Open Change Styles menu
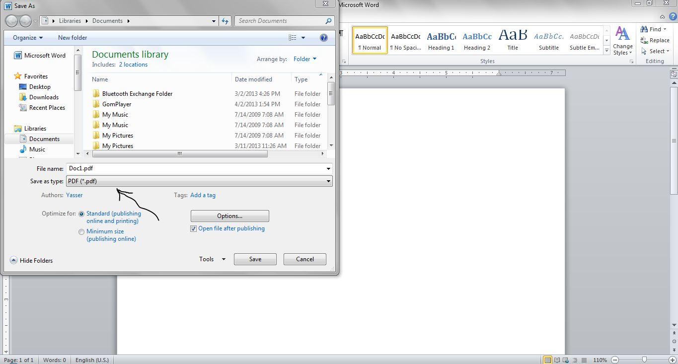 pyautogui.click(x=622, y=41)
